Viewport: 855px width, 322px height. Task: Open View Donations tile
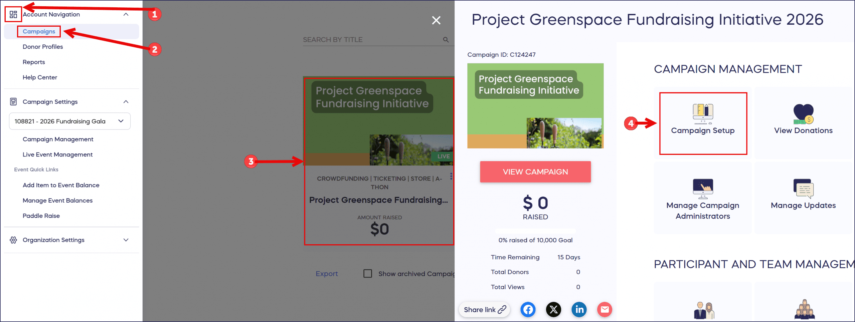[x=803, y=123]
